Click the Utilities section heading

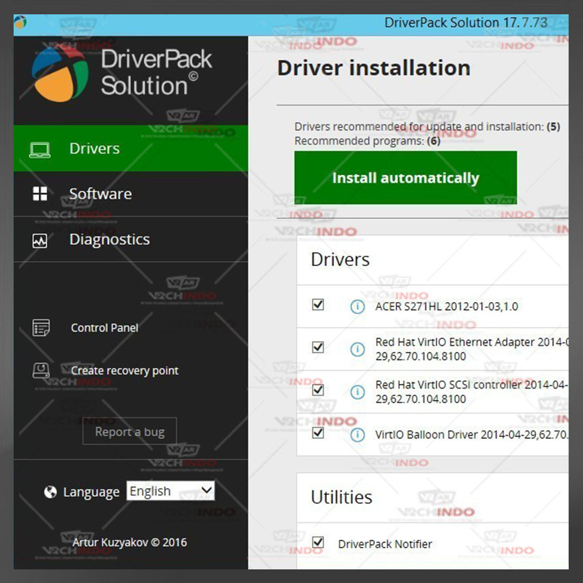pos(342,497)
